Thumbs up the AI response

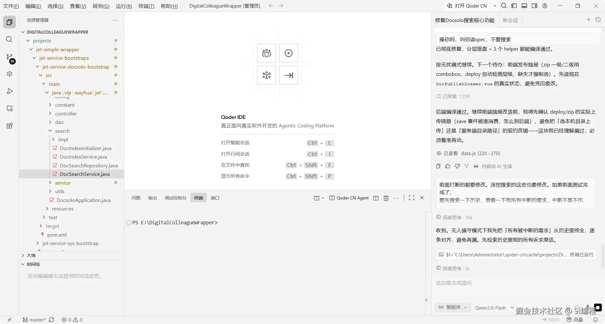[447, 166]
